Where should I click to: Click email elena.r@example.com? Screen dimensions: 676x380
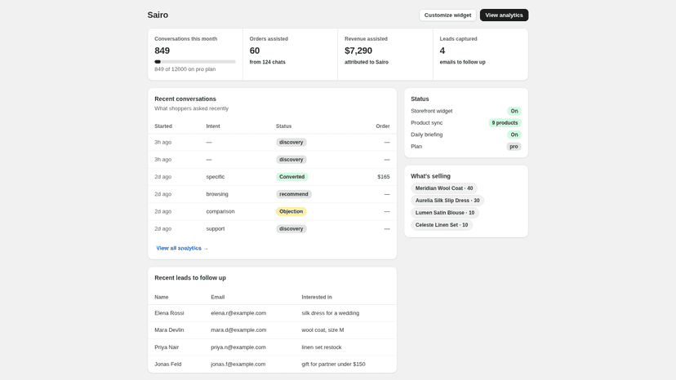point(238,313)
